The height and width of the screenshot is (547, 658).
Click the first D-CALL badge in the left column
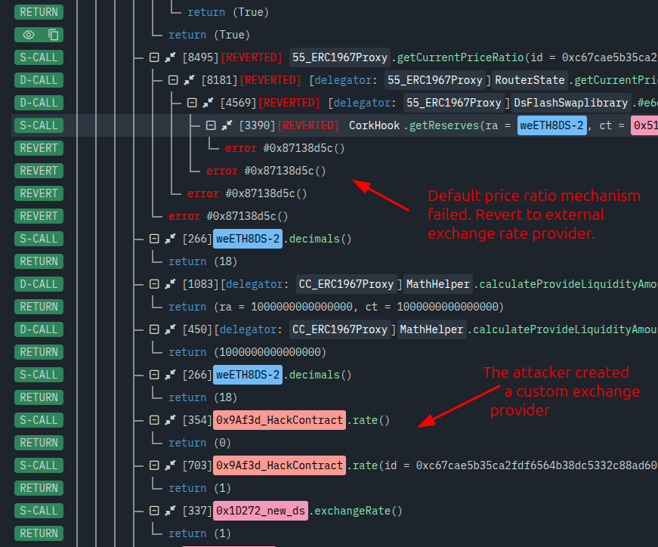38,80
